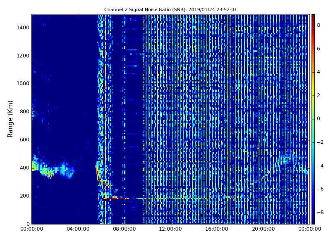
Task: Click the 800 range tick label
Action: click(x=24, y=112)
